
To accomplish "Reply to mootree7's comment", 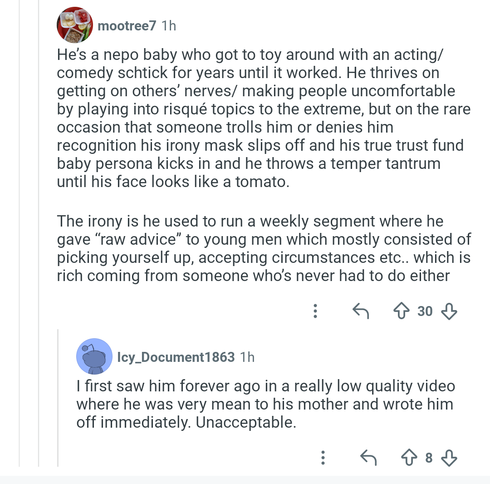I will (x=361, y=311).
